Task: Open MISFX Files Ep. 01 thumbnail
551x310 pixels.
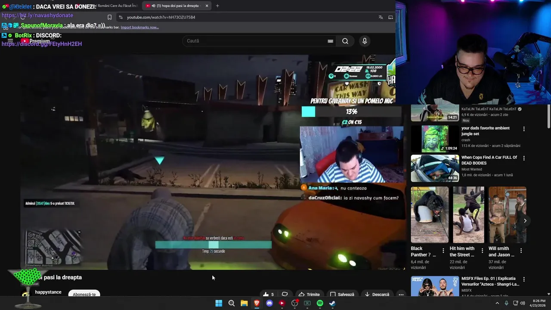Action: pos(435,286)
